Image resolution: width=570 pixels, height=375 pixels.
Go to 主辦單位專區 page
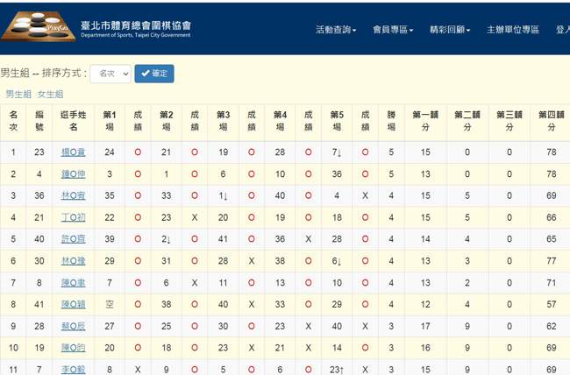click(513, 30)
